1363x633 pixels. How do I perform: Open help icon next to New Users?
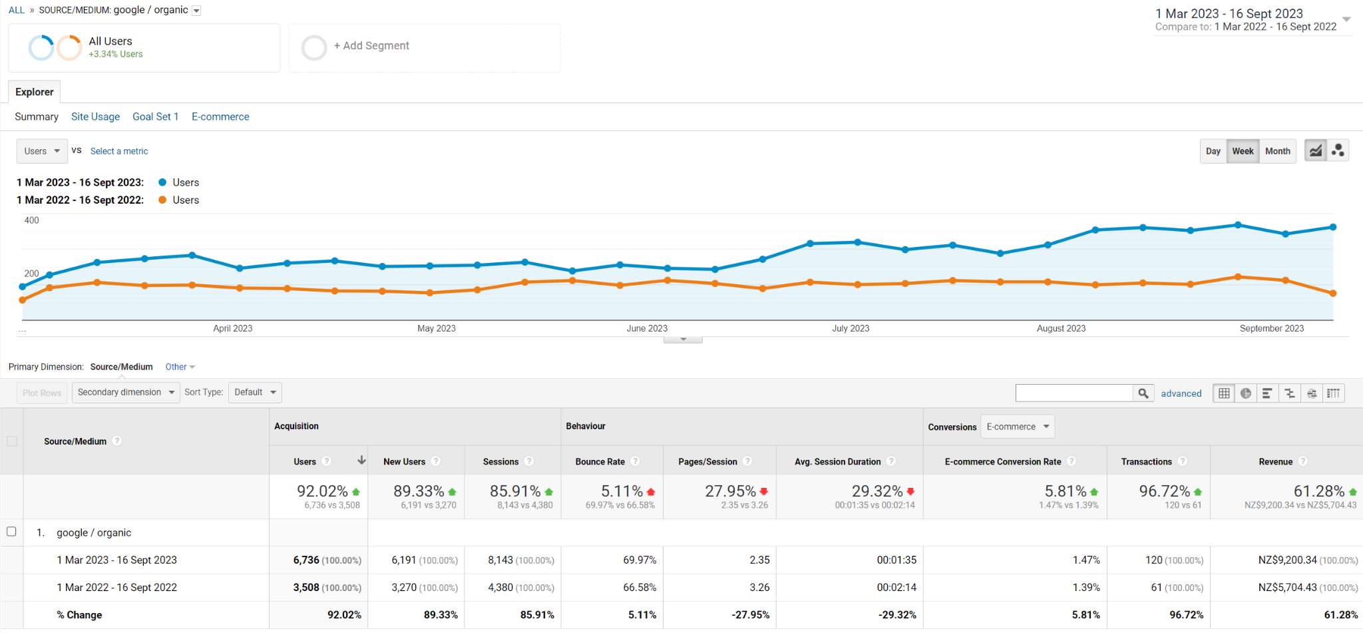pos(435,461)
